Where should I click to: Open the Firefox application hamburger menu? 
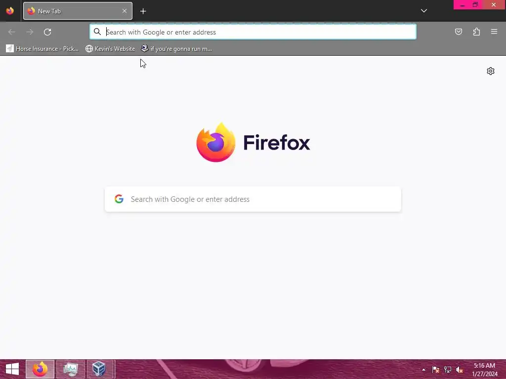[x=494, y=32]
